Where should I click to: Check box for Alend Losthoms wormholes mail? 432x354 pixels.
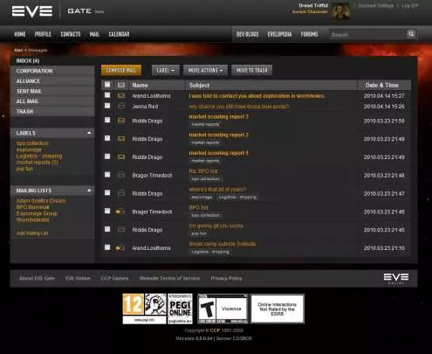pos(107,95)
